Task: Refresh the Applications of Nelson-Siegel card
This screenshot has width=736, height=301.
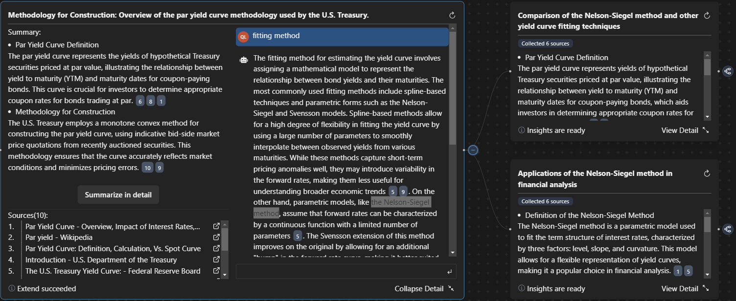Action: pos(707,173)
